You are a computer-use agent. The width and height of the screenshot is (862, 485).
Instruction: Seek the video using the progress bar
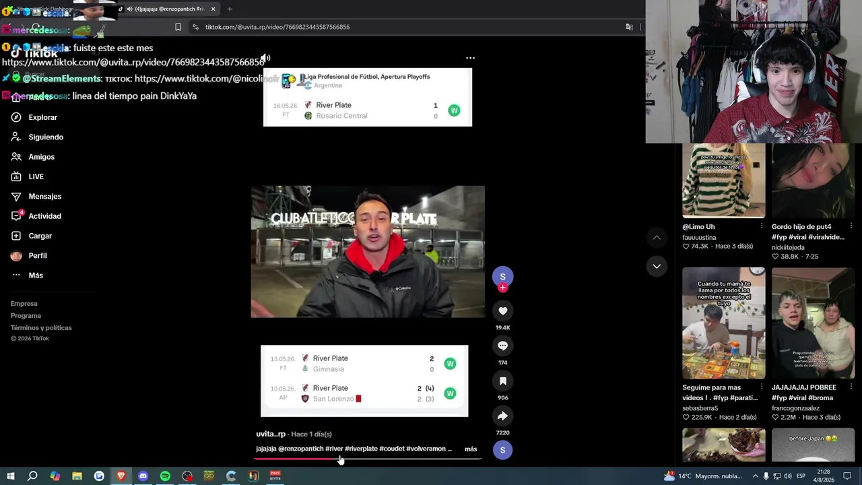(368, 459)
